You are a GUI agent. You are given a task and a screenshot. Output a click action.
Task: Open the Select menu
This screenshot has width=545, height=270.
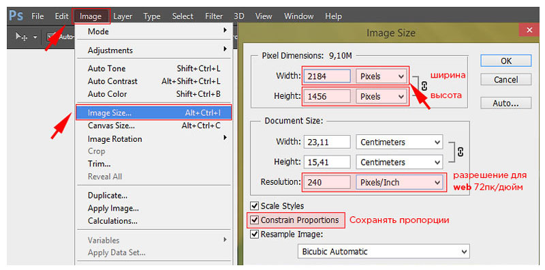point(183,16)
